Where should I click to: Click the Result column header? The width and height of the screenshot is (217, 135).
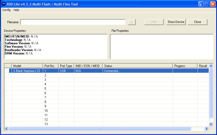(203, 66)
